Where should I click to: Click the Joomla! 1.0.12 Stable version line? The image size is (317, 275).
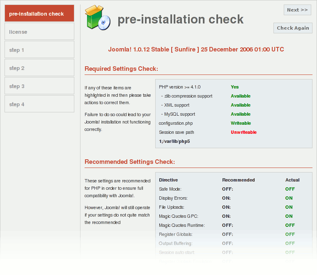(196, 49)
